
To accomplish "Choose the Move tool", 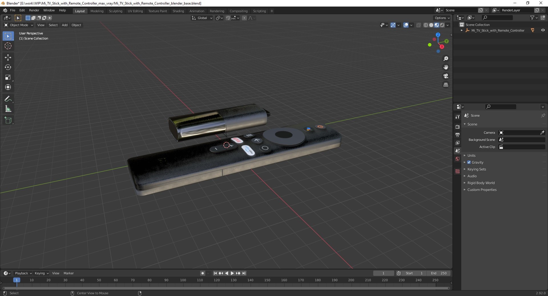I will pyautogui.click(x=8, y=57).
